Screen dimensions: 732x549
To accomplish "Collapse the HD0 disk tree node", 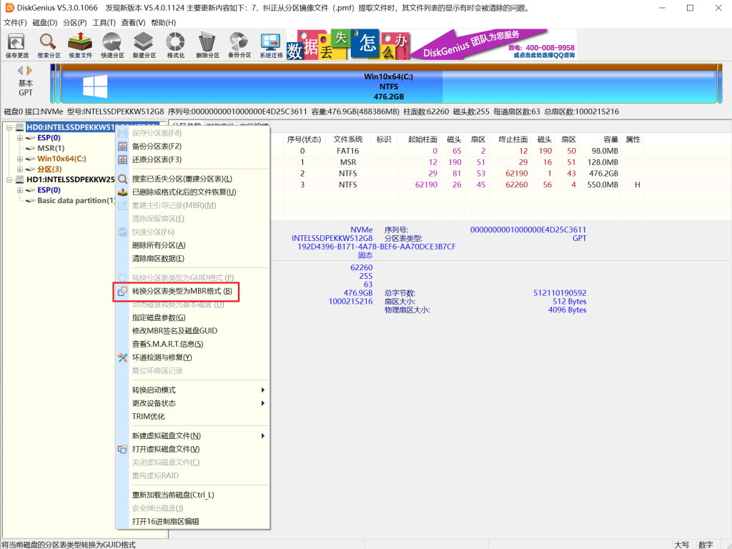I will 8,127.
